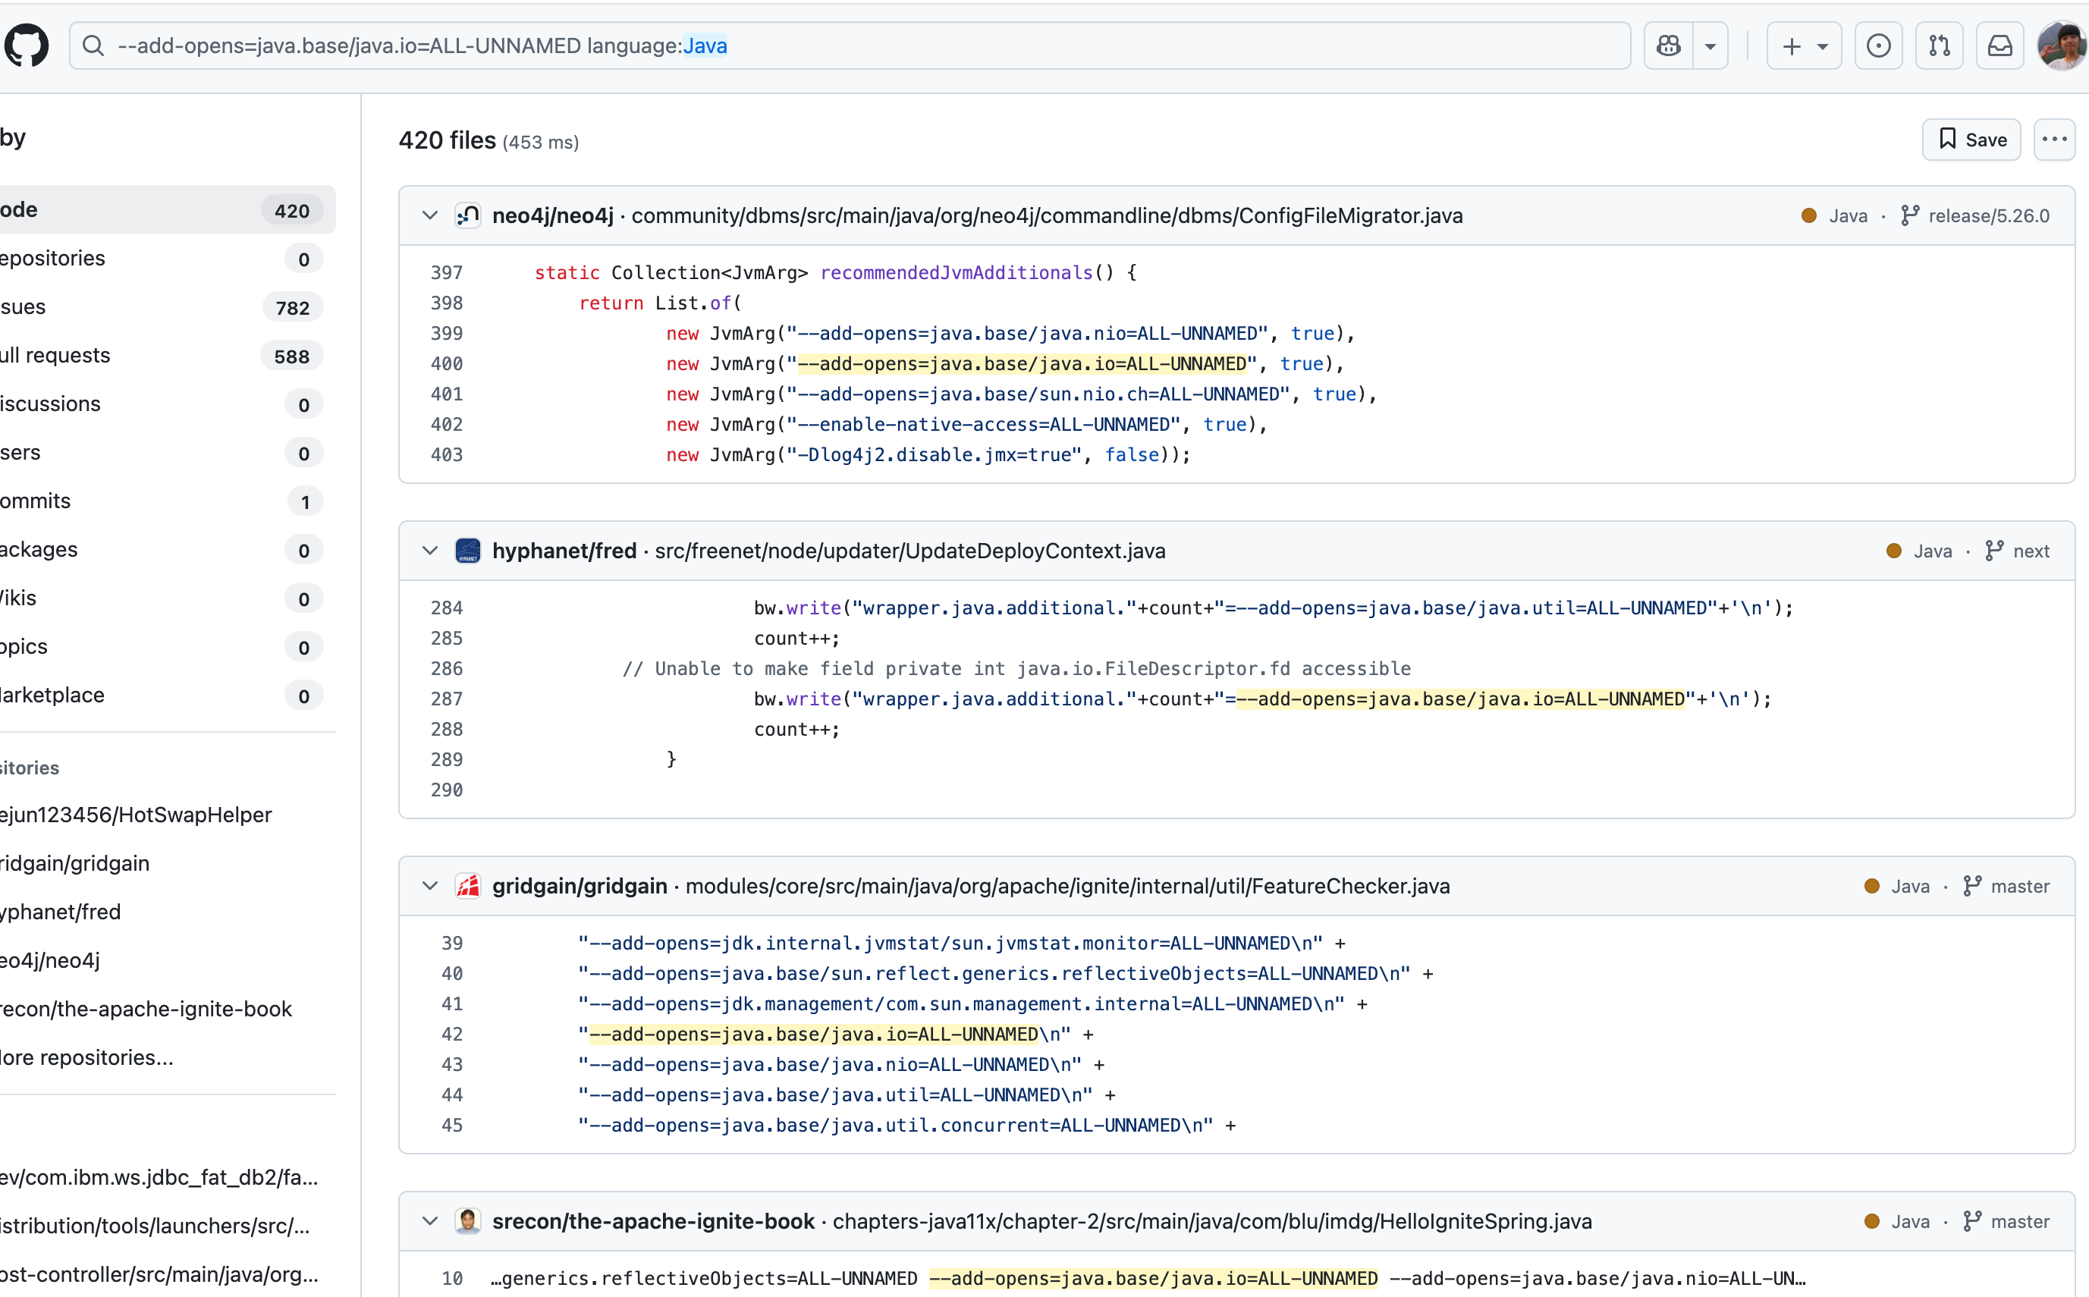The width and height of the screenshot is (2089, 1297).
Task: Collapse the hyphanet/fred result card
Action: click(x=430, y=551)
